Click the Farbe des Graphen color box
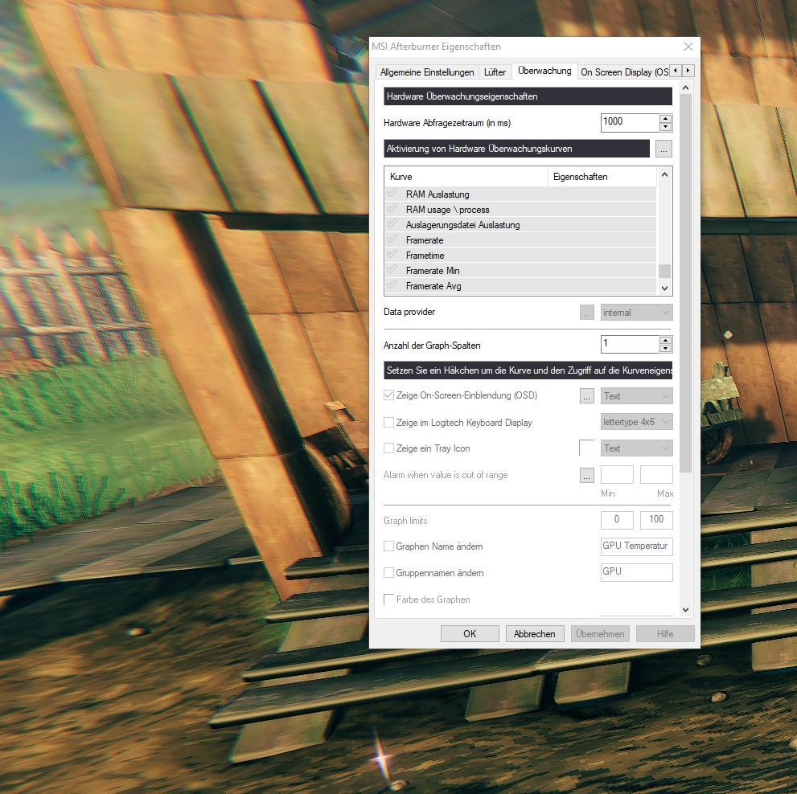 [388, 600]
